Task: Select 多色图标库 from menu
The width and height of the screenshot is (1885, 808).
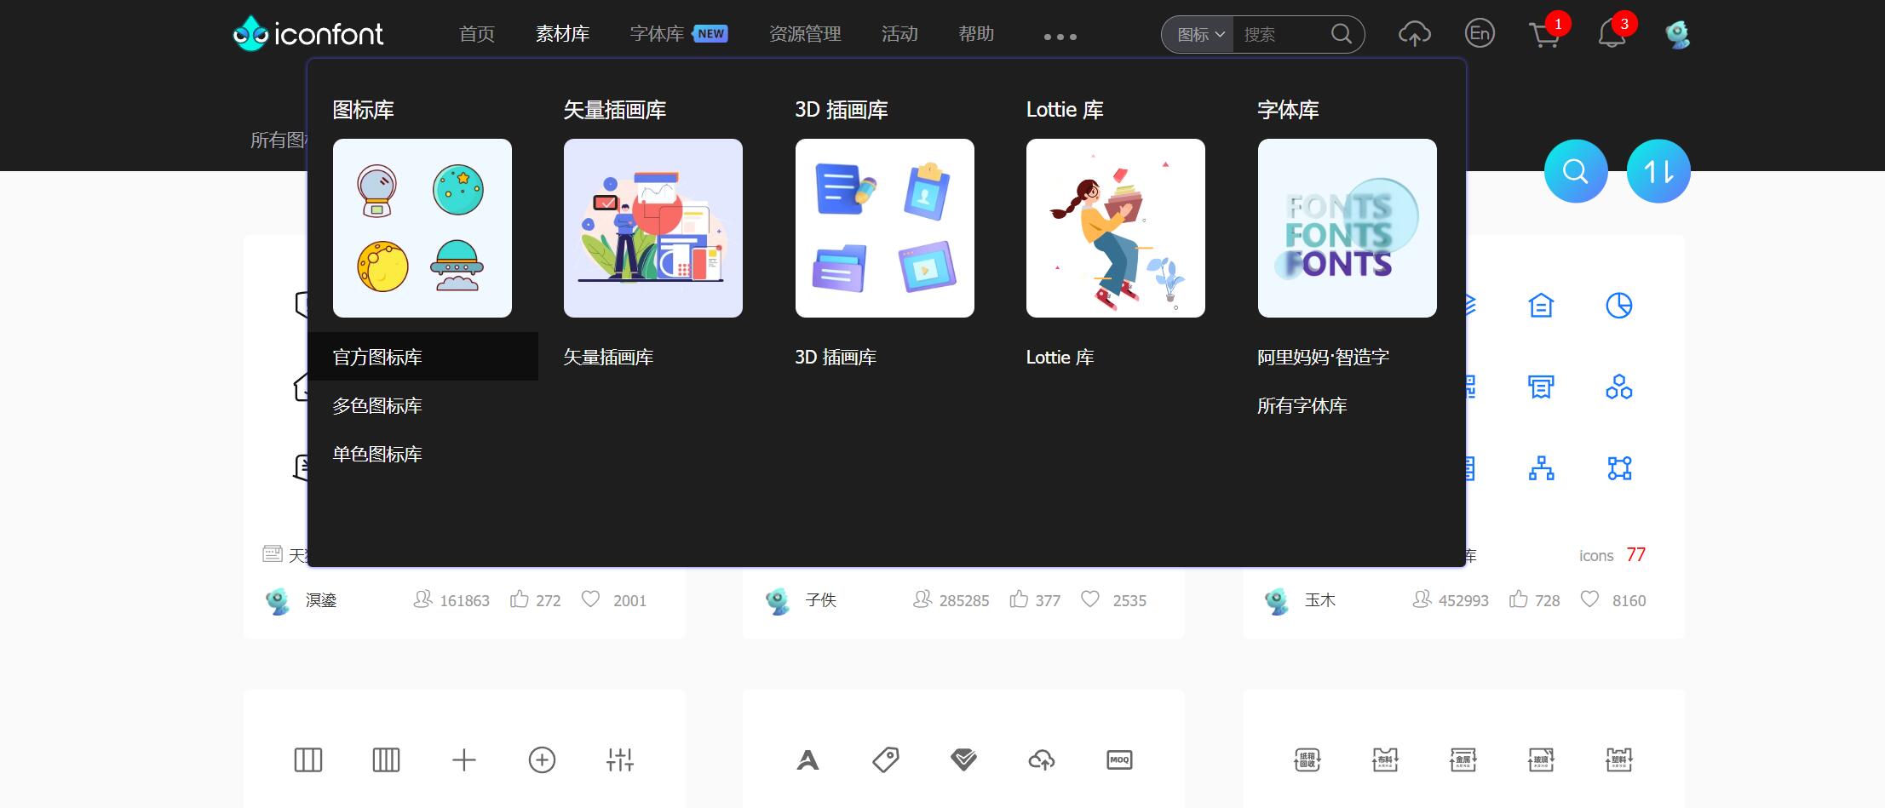Action: 377,406
